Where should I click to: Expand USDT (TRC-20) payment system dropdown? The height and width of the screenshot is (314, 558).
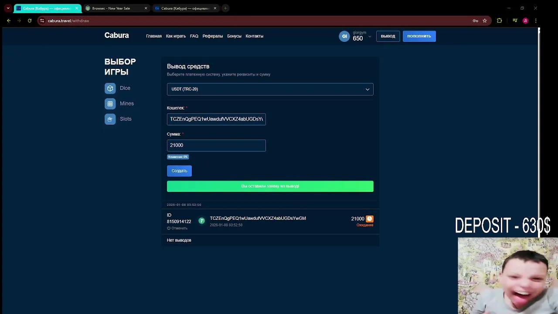pyautogui.click(x=270, y=89)
